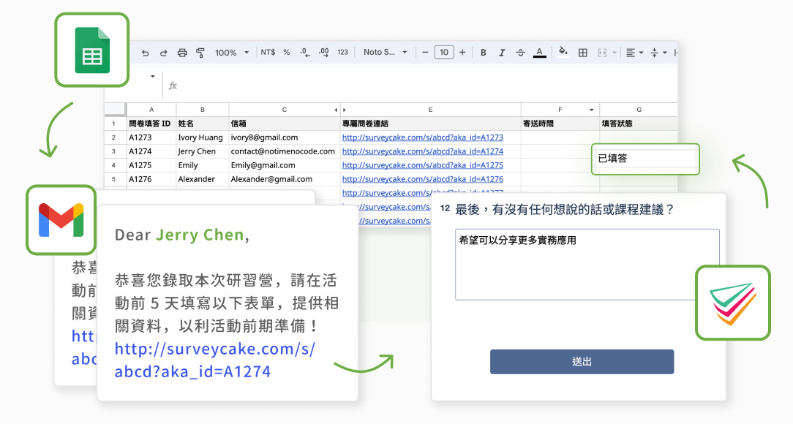This screenshot has width=793, height=424.
Task: Undo the last action in Sheets toolbar
Action: tap(145, 53)
